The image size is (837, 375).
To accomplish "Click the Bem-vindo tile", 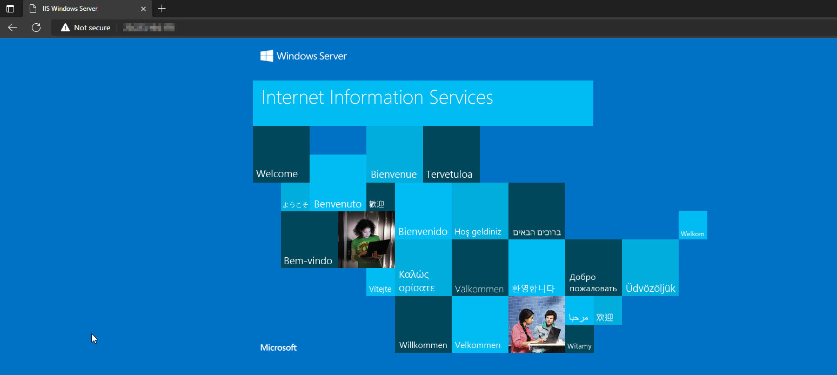I will [309, 239].
